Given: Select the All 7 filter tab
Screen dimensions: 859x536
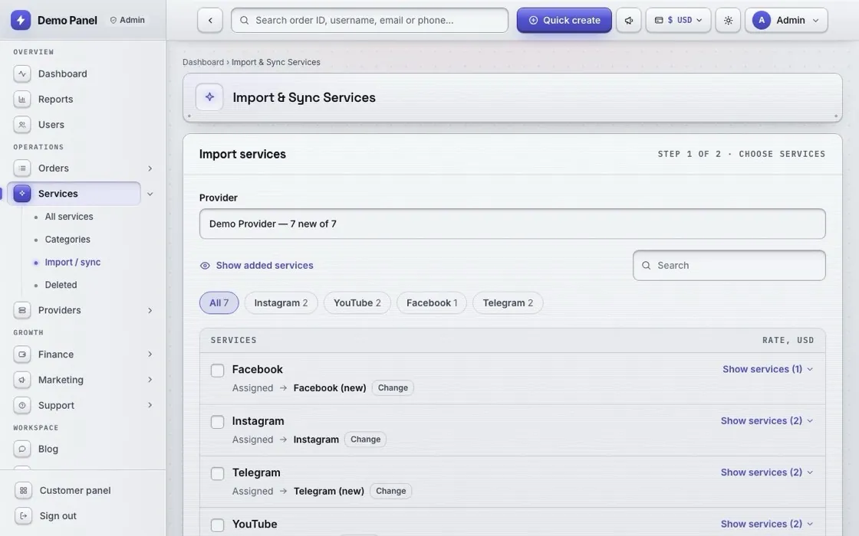Looking at the screenshot, I should [219, 303].
